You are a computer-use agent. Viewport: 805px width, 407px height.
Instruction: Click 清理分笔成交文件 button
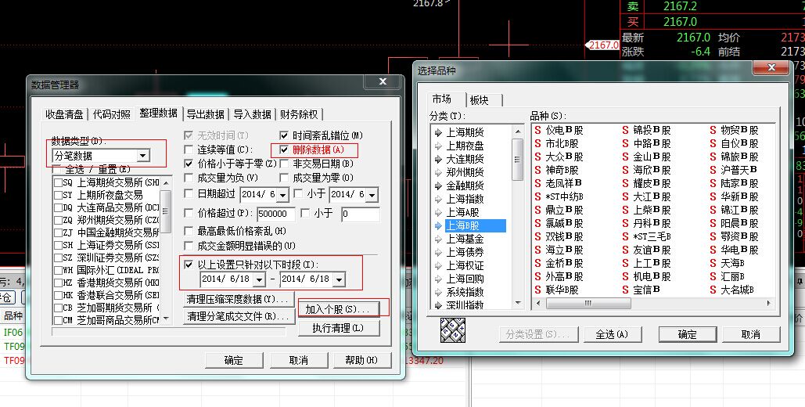point(239,316)
